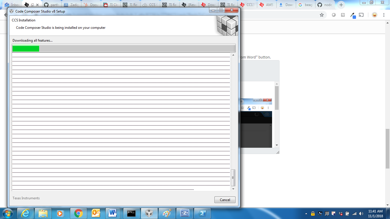Cancel the Code Composer Studio installation
Viewport: 390px width, 219px height.
pos(225,200)
